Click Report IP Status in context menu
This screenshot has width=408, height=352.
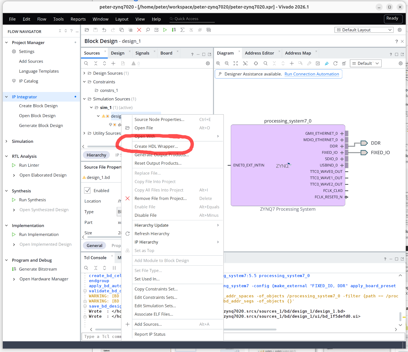150,334
